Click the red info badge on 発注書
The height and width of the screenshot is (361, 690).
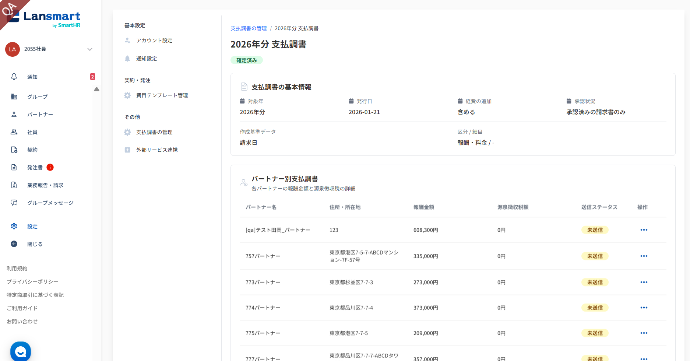tap(50, 167)
